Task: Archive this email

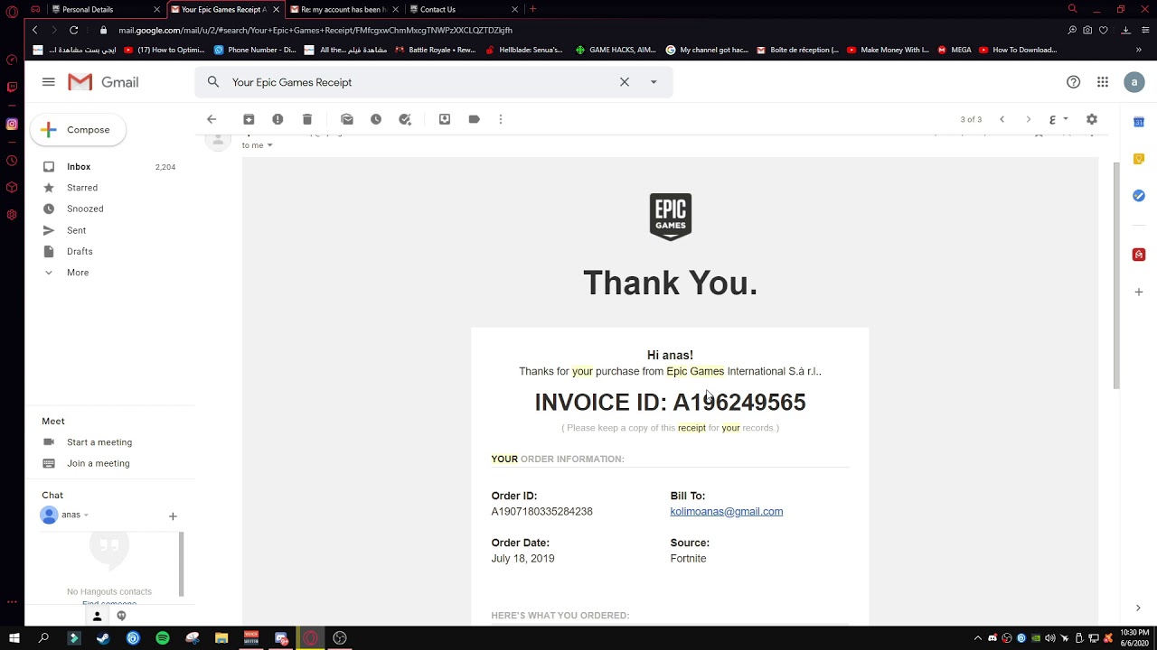Action: click(249, 119)
